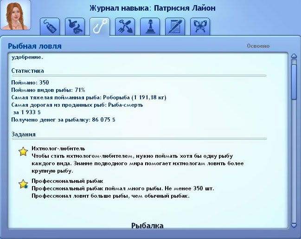This screenshot has height=239, width=301.
Task: Click the star next to Ихтиолог-любитель
Action: 23,152
